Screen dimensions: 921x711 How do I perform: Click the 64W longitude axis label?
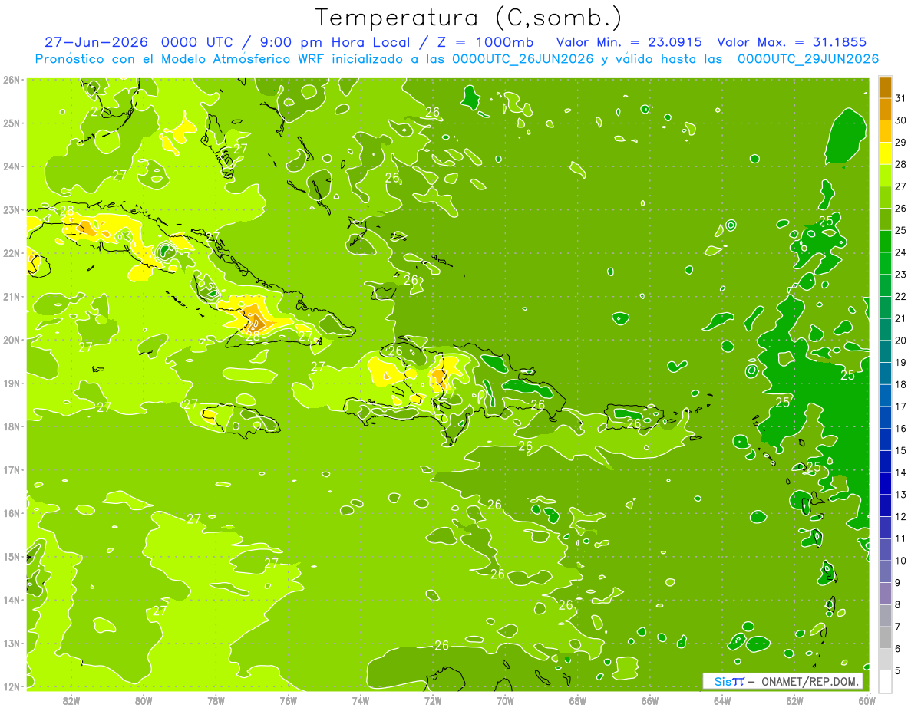(x=722, y=700)
